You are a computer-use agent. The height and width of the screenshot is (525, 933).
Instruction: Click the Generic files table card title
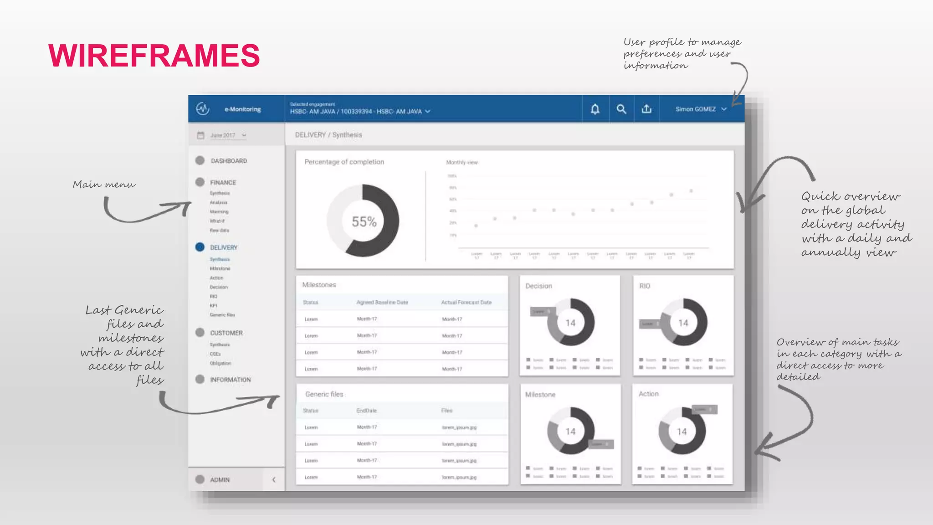click(324, 394)
